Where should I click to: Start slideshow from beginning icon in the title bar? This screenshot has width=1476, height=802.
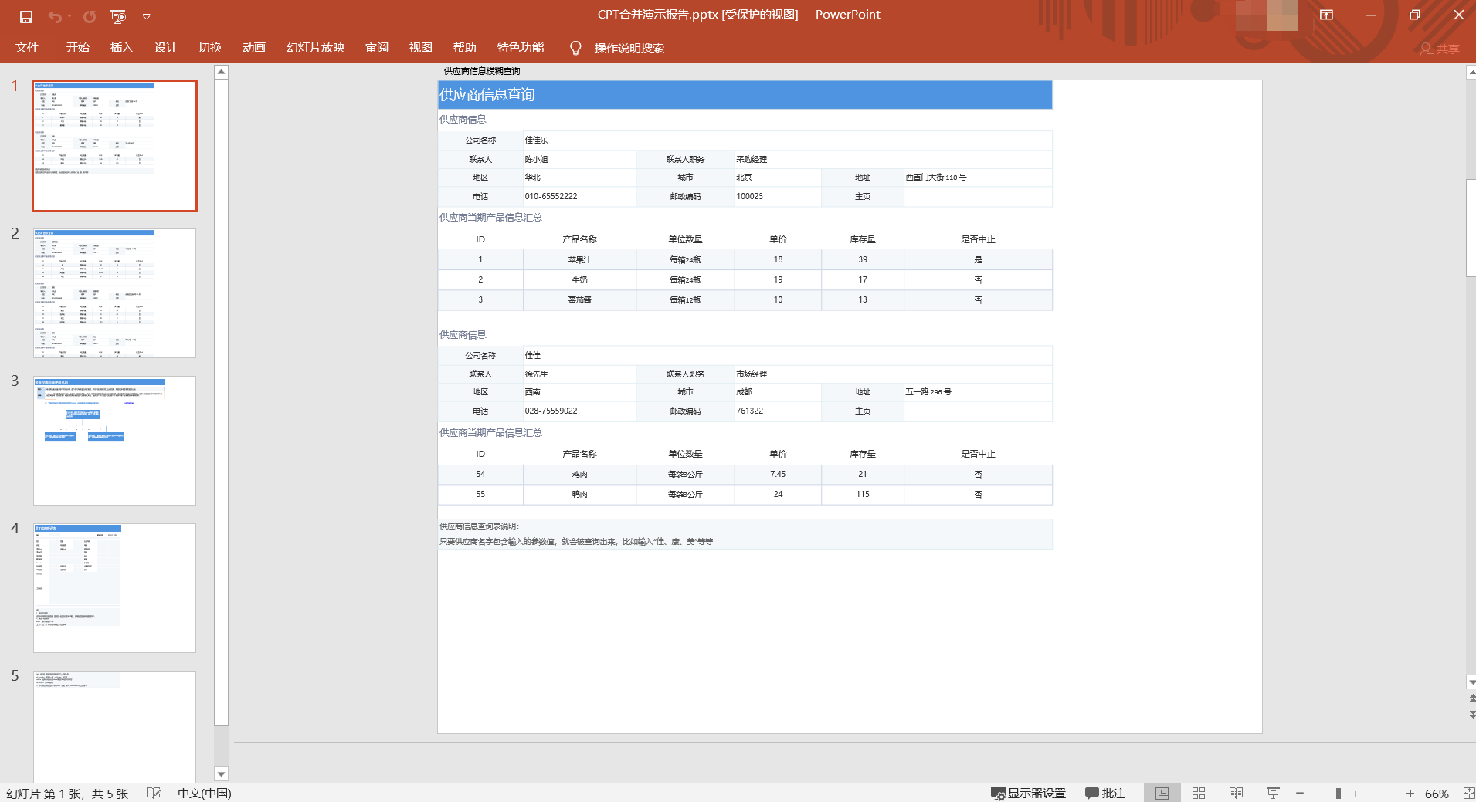(x=118, y=16)
